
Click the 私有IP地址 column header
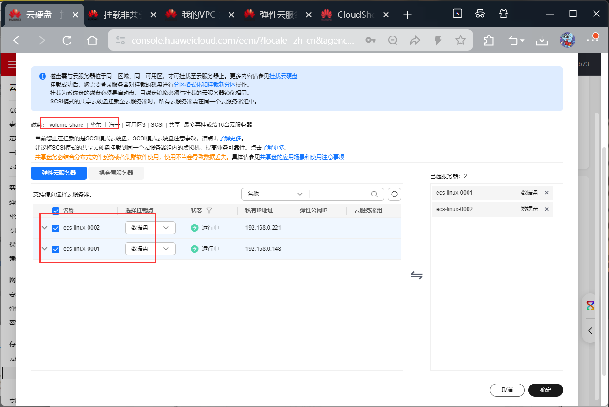coord(259,211)
